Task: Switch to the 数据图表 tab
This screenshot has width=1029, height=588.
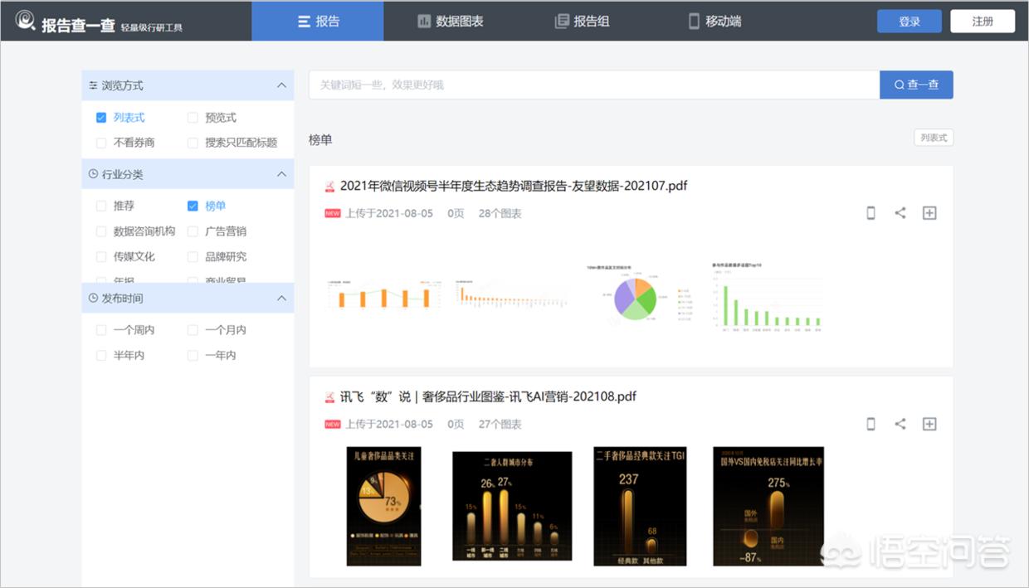Action: (x=451, y=21)
